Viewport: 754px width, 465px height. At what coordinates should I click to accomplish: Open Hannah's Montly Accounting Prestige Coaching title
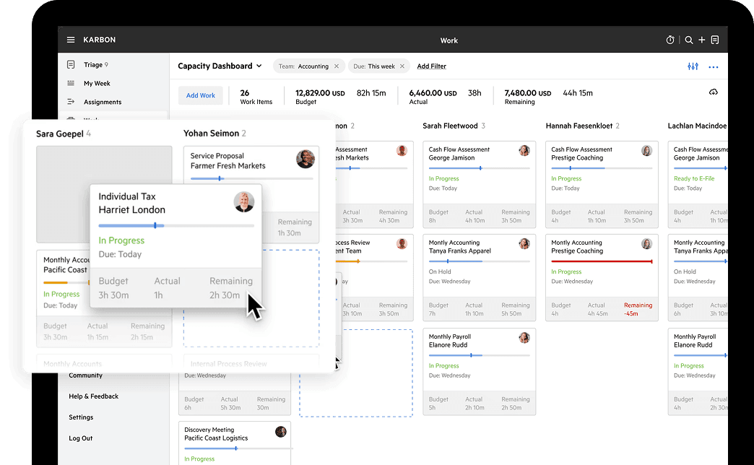577,247
